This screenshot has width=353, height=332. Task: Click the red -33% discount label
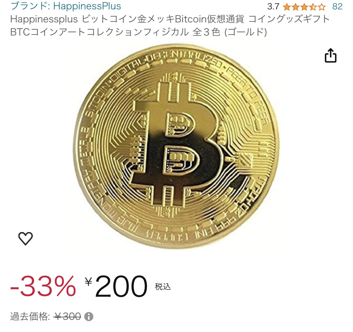(43, 286)
